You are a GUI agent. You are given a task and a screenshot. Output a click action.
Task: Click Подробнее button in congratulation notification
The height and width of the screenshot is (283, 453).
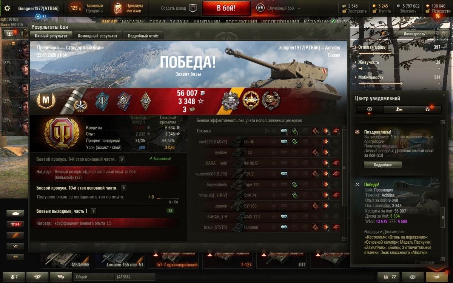(x=382, y=165)
